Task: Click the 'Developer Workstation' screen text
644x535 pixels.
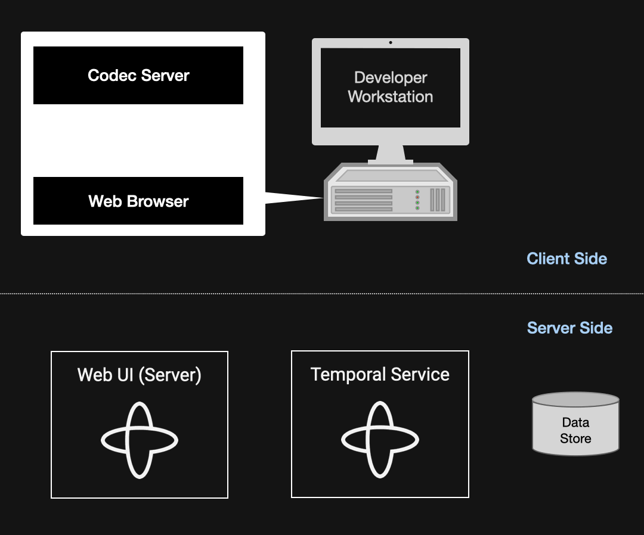Action: pyautogui.click(x=391, y=87)
